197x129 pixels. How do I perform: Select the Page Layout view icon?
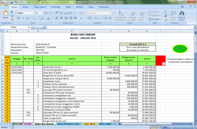[x=156, y=127]
